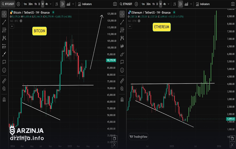The image size is (236, 149).
Task: Select text note tool on Ethereum chart
Action: (x=122, y=62)
